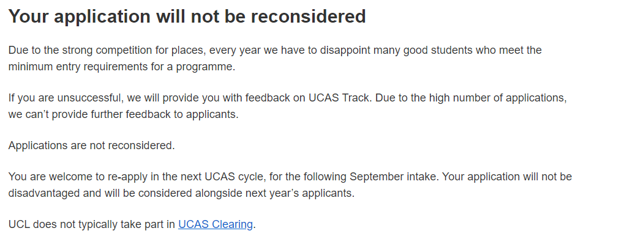Click the heading "Your application will not be reconsidered"
619x239 pixels.
187,17
